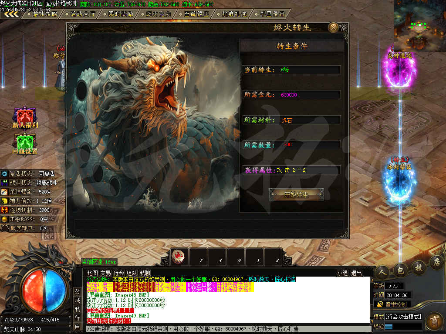
Task: Toggle the 私 whisper chat channel
Action: pos(78,309)
